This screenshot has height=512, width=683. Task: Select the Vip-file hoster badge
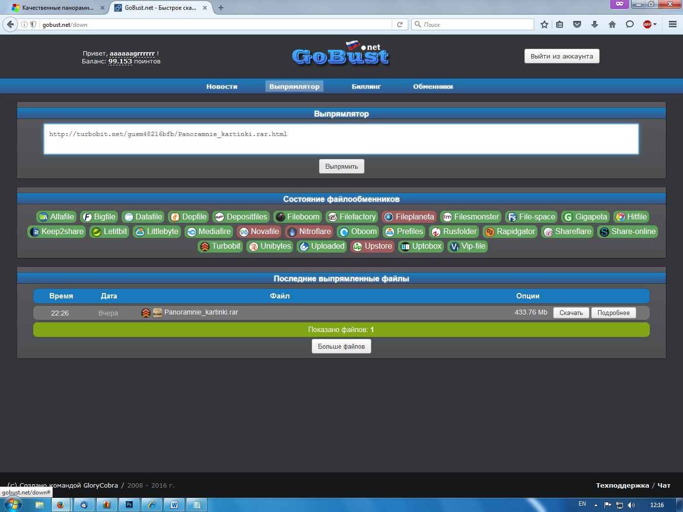pos(468,246)
